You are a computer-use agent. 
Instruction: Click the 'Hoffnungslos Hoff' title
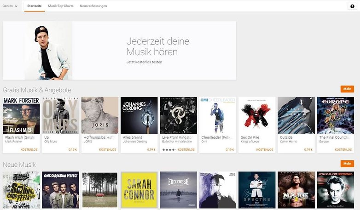click(x=99, y=137)
